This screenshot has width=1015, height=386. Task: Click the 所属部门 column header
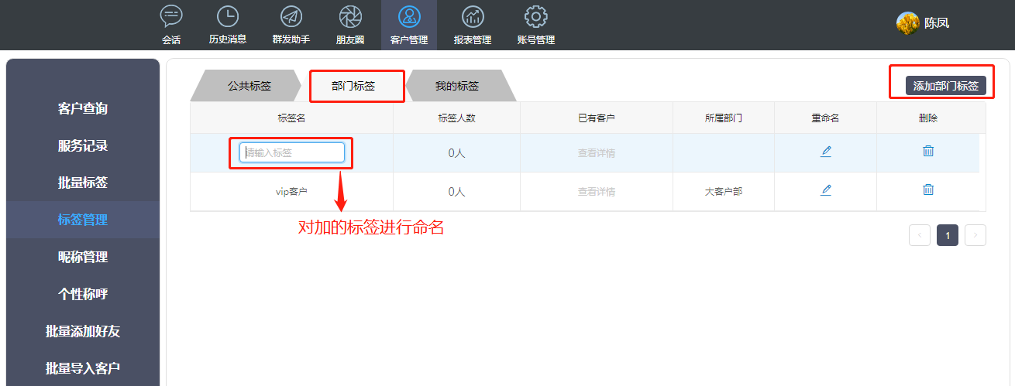[x=724, y=118]
